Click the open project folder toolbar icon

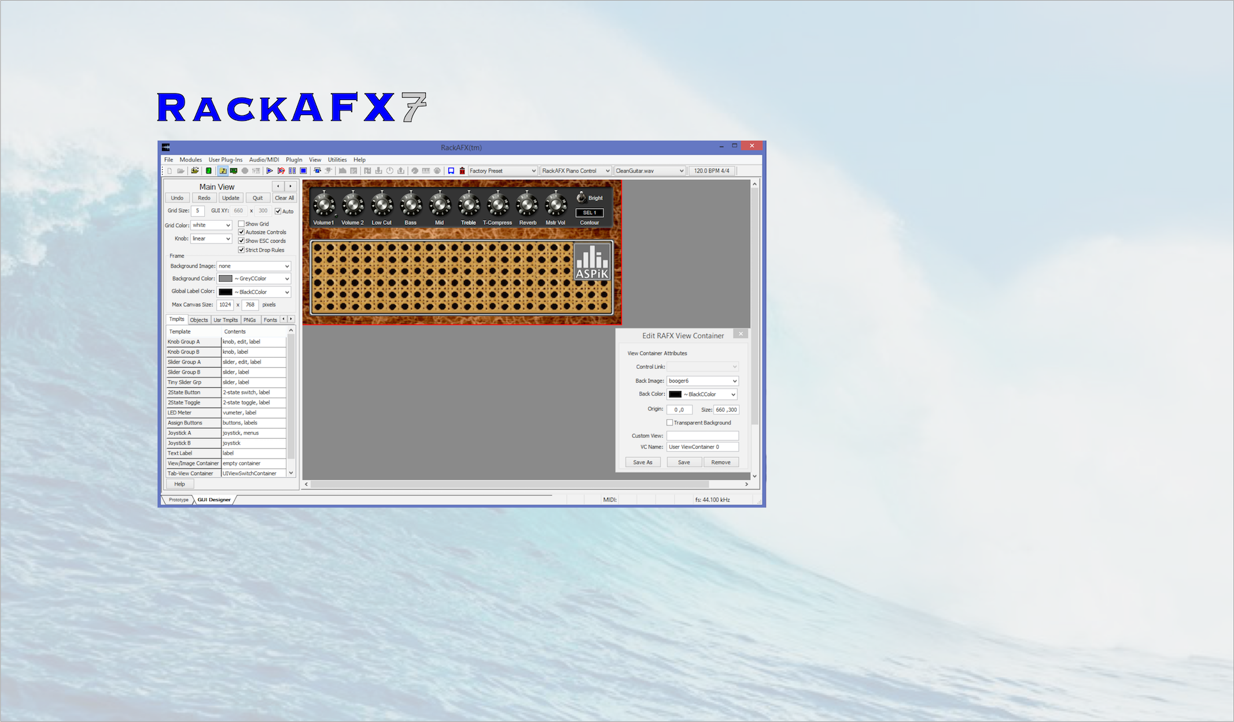click(x=195, y=171)
